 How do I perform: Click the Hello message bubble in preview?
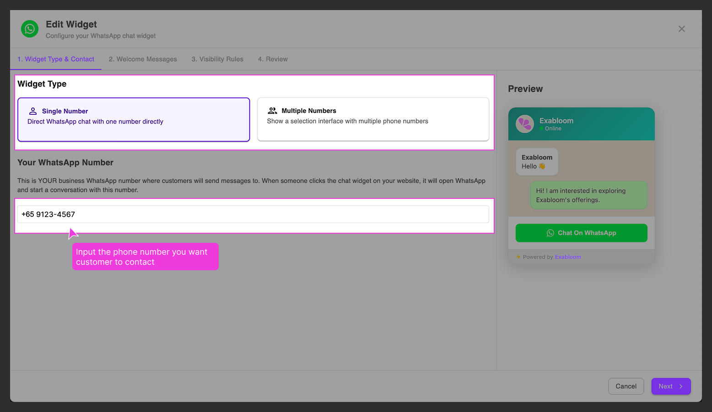(537, 162)
